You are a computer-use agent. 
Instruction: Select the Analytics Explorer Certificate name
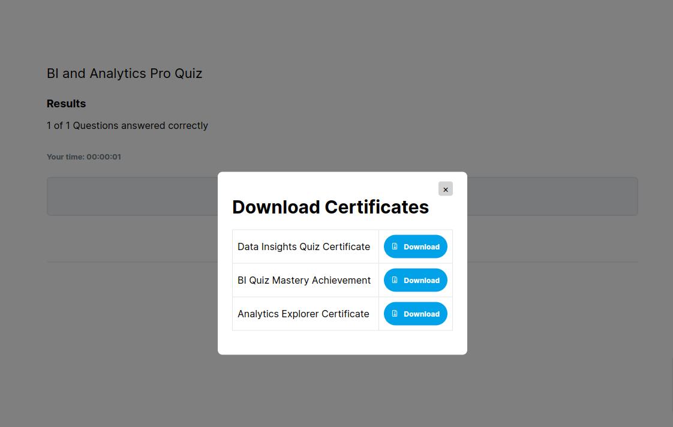303,314
